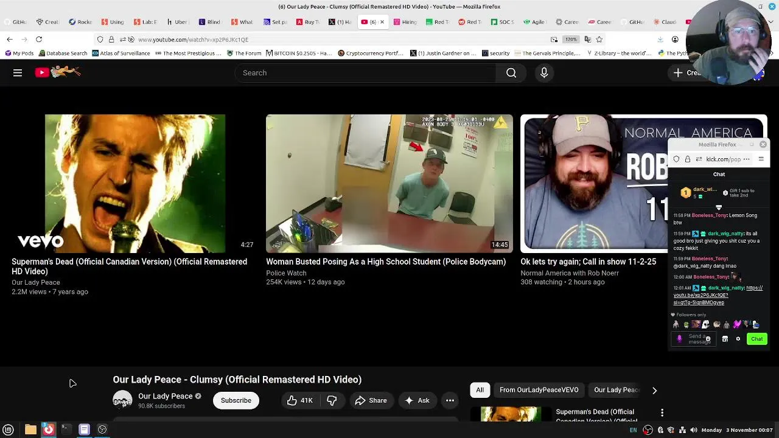
Task: Open Woman Busted Posing bodycam thumbnail
Action: 389,183
